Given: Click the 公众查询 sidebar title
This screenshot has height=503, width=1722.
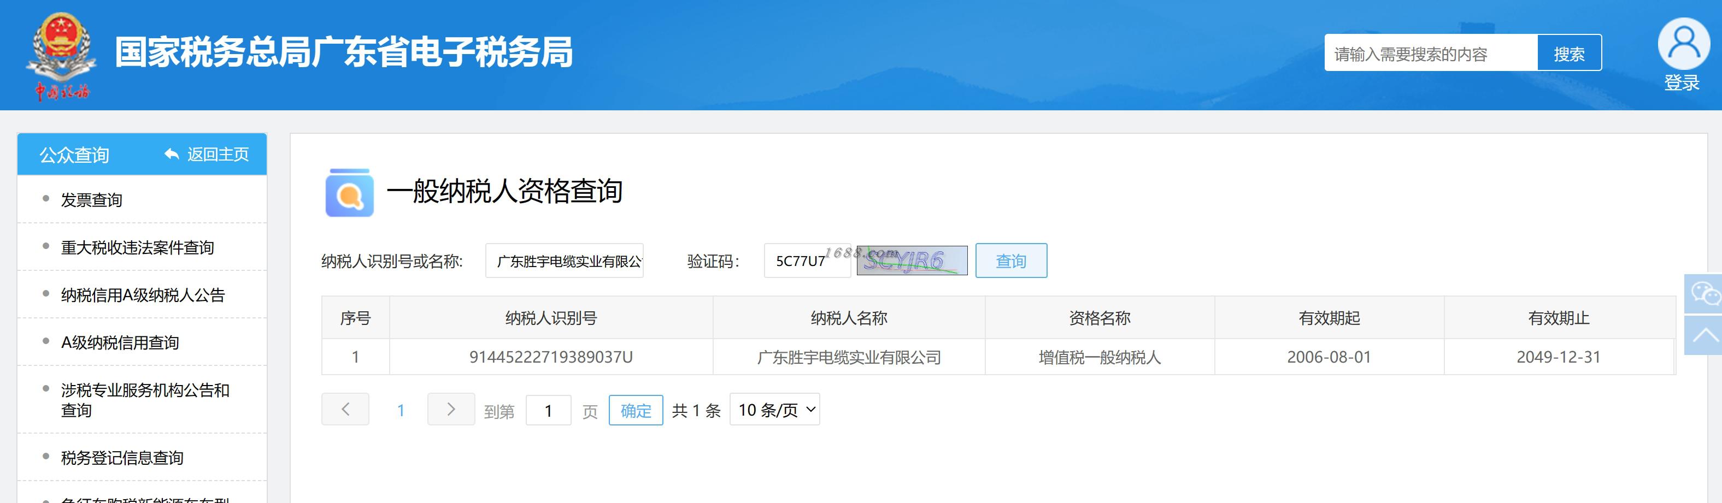Looking at the screenshot, I should pyautogui.click(x=74, y=155).
